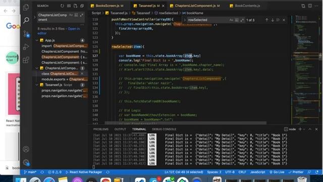
Task: Collapse the ChaptersListCompo... file results group
Action: tap(37, 68)
